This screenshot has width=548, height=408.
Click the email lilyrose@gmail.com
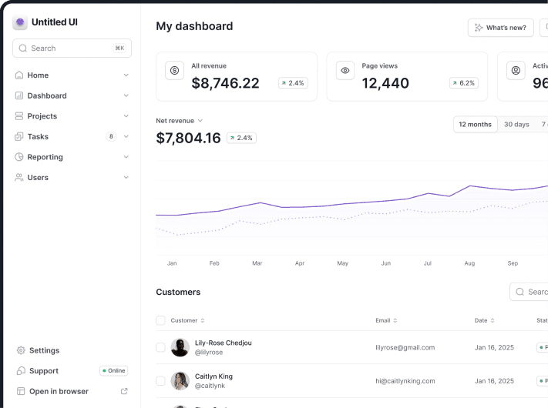[405, 348]
